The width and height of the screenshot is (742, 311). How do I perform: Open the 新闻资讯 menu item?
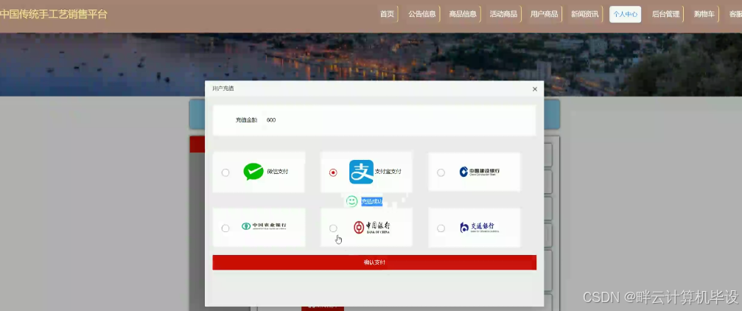coord(585,14)
